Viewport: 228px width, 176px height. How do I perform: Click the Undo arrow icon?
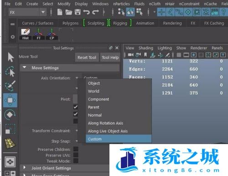[86, 12]
